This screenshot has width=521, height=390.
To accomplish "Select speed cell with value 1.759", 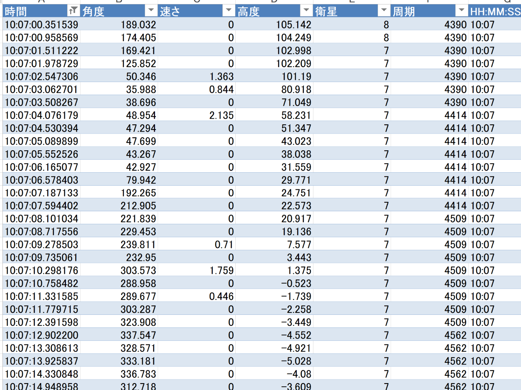I will point(221,271).
